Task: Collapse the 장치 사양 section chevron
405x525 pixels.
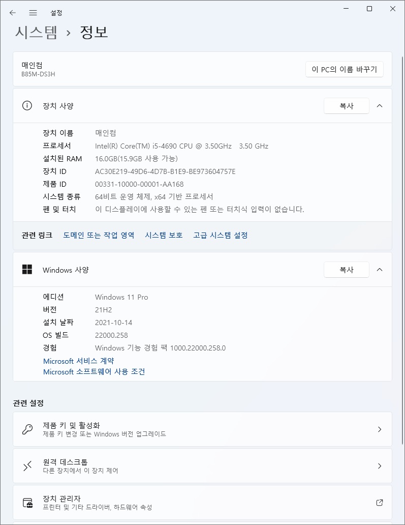Action: [x=380, y=106]
